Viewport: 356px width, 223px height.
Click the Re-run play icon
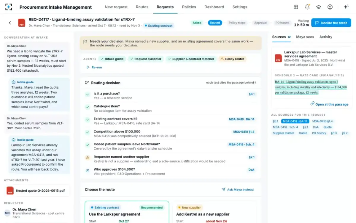pos(88,67)
